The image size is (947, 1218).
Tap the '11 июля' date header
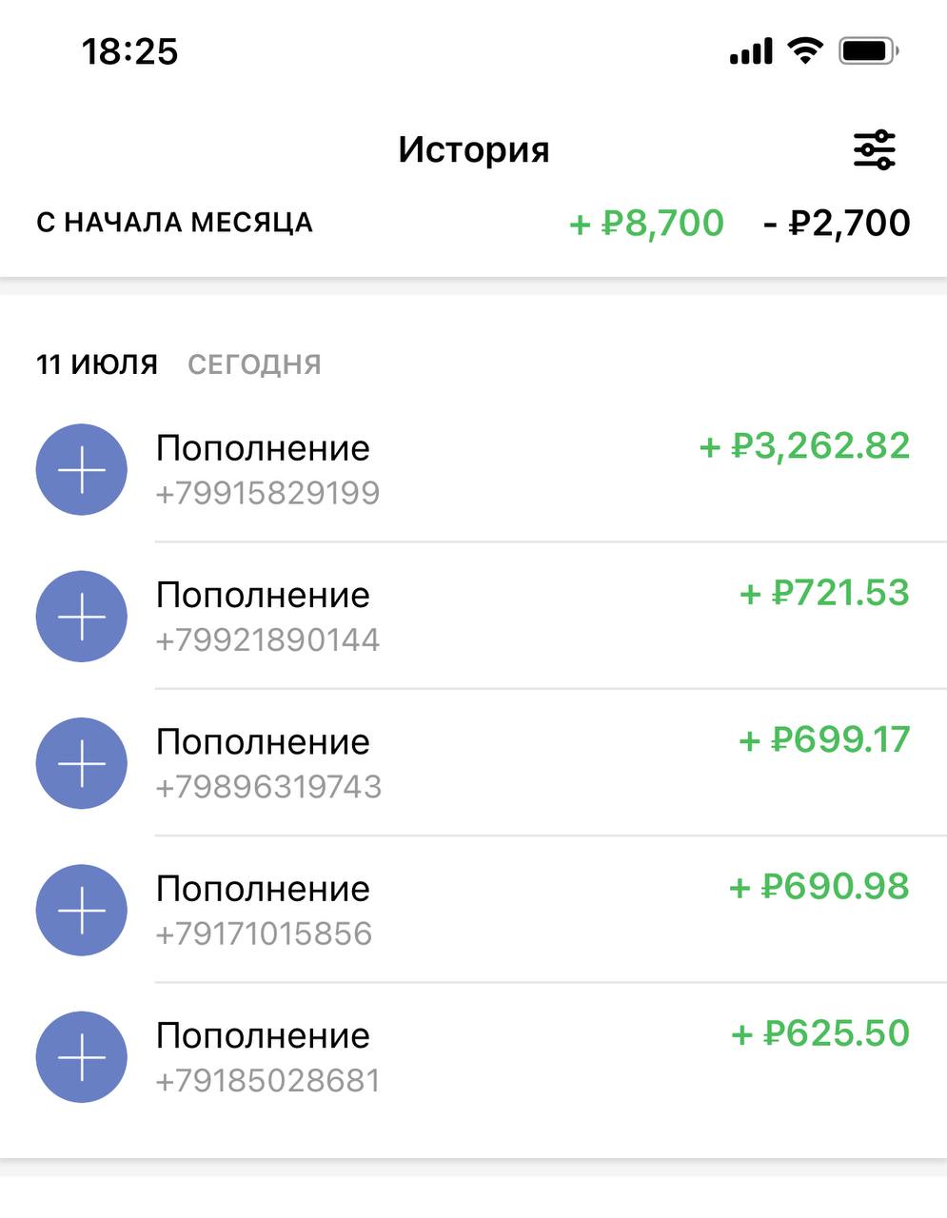pyautogui.click(x=97, y=364)
